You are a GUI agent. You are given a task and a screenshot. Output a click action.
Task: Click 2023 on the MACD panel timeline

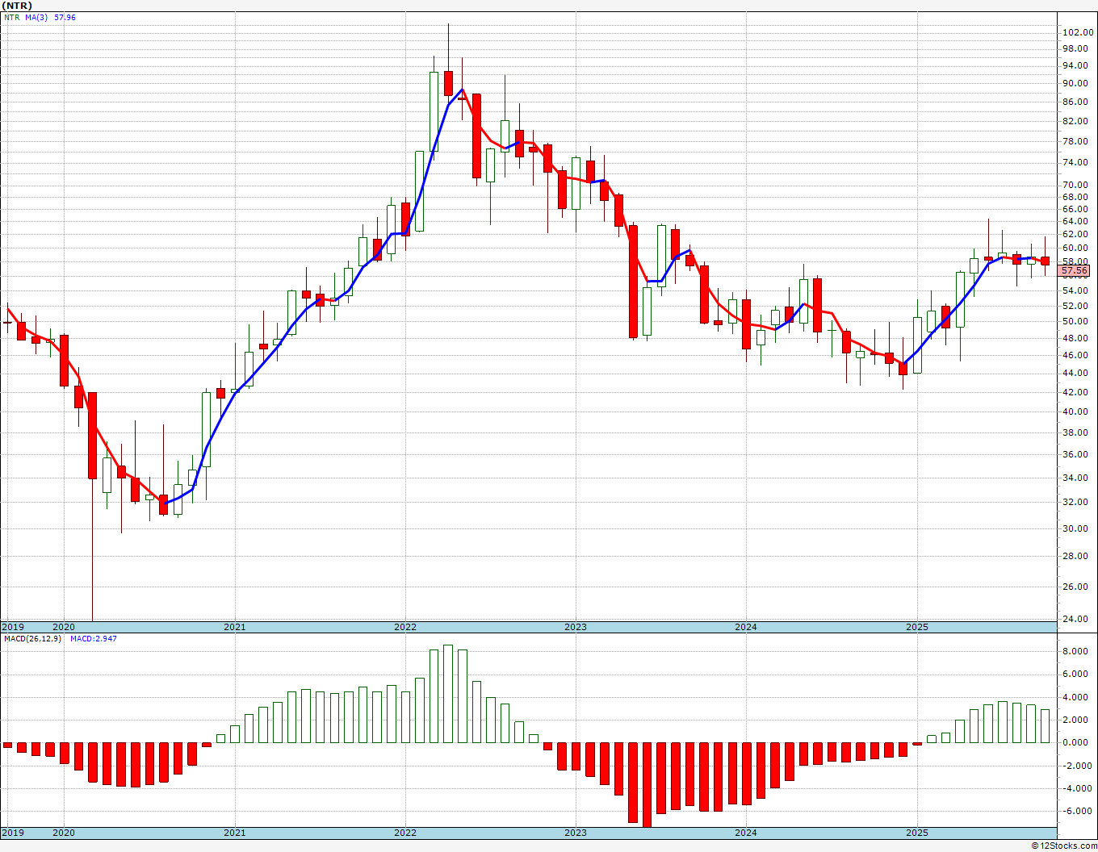575,833
